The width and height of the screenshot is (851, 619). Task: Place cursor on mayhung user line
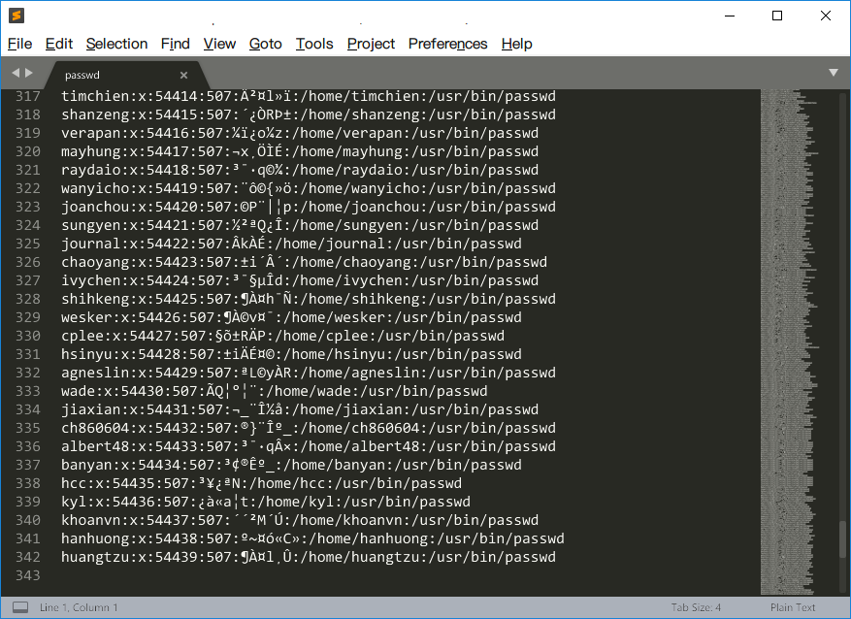pyautogui.click(x=300, y=151)
